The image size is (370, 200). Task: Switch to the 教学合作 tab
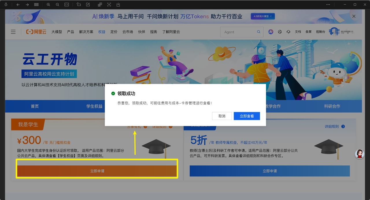273,106
